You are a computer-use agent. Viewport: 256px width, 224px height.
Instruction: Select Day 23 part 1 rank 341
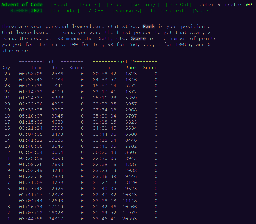tap(59, 86)
